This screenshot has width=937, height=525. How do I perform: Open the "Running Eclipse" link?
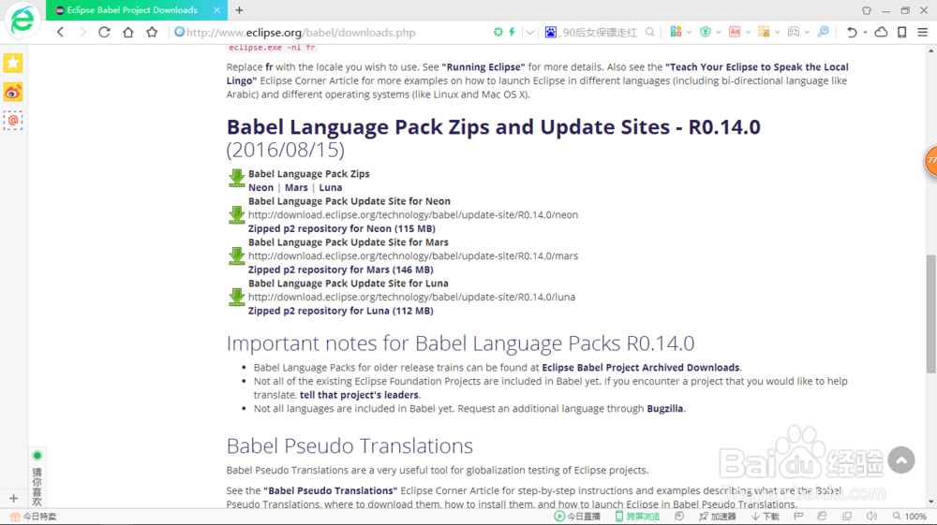[483, 66]
